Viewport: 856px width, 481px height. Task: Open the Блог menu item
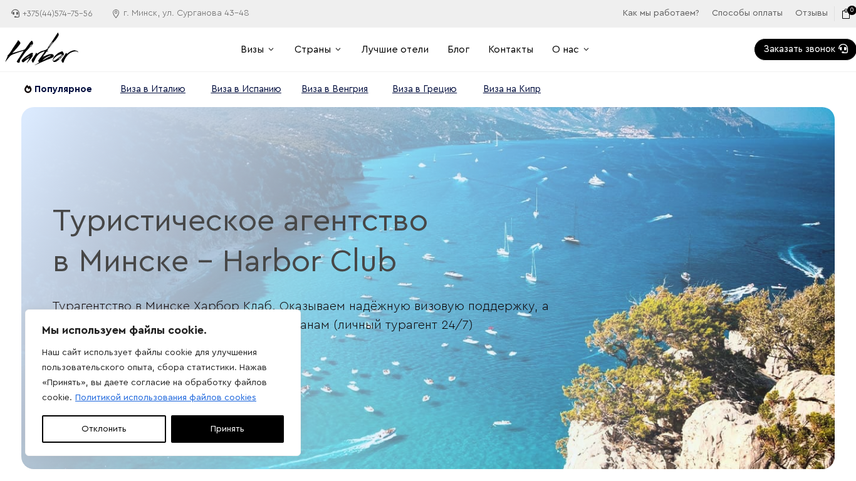point(459,49)
